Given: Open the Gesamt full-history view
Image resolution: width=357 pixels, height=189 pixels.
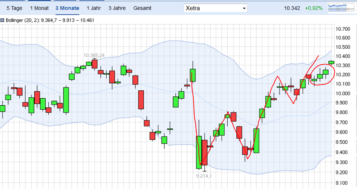Looking at the screenshot, I should (142, 8).
